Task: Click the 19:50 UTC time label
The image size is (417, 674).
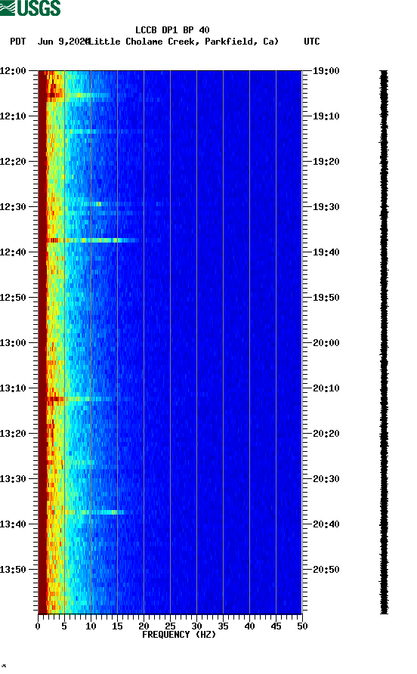Action: pyautogui.click(x=326, y=298)
